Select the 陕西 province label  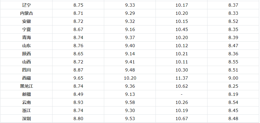26,54
